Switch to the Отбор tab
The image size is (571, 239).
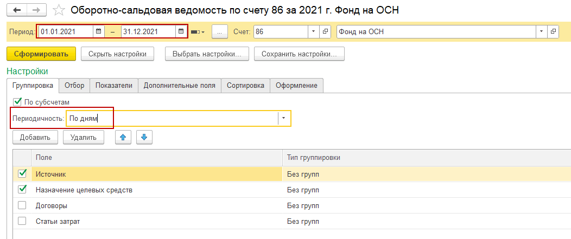[x=74, y=86]
